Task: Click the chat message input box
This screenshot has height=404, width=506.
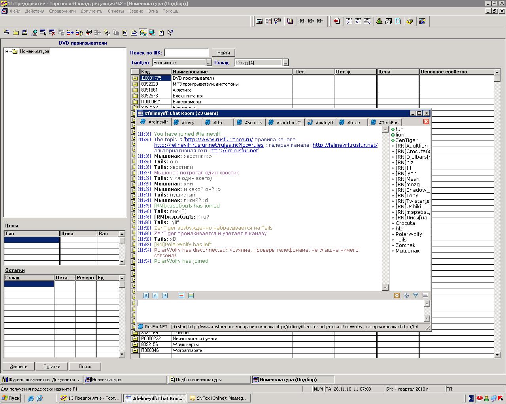Action: point(280,310)
